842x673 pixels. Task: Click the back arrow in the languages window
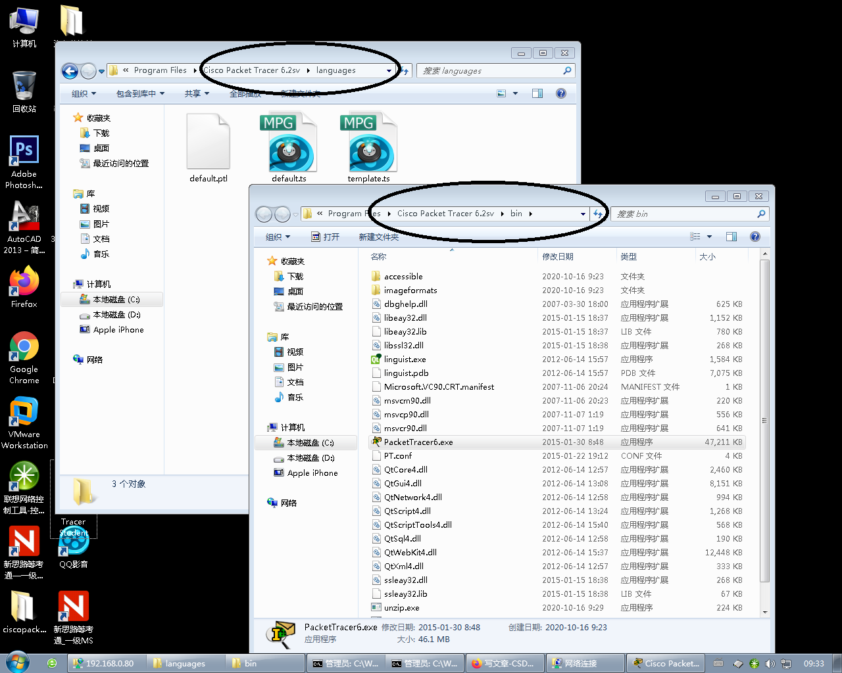70,70
